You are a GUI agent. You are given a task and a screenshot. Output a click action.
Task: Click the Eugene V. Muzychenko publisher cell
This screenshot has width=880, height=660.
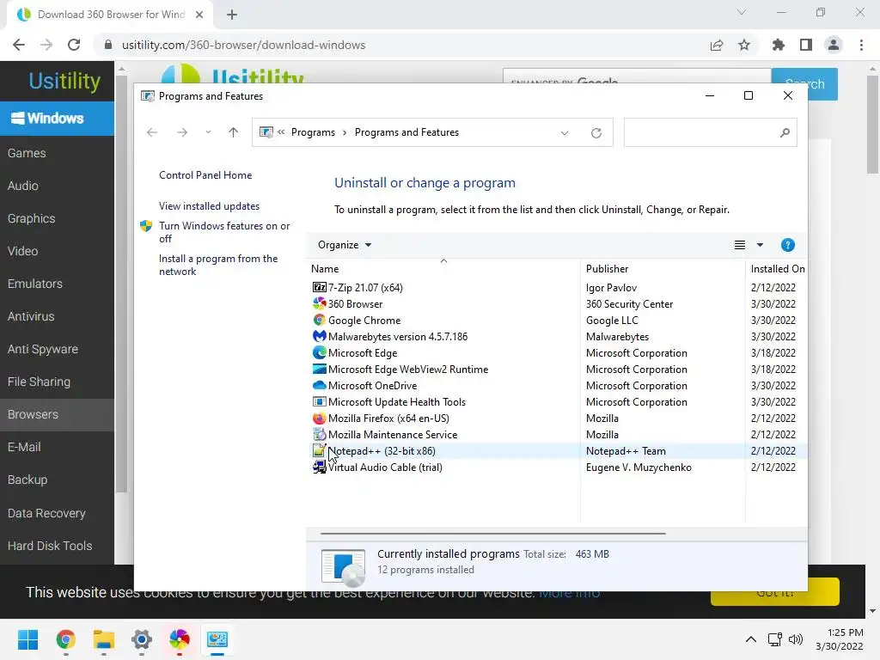coord(639,467)
